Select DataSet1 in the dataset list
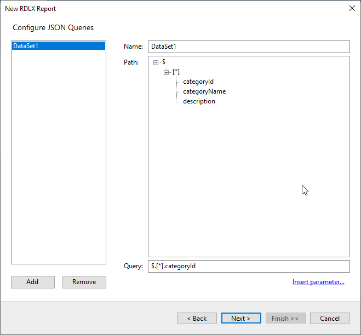The image size is (361, 335). coord(59,46)
